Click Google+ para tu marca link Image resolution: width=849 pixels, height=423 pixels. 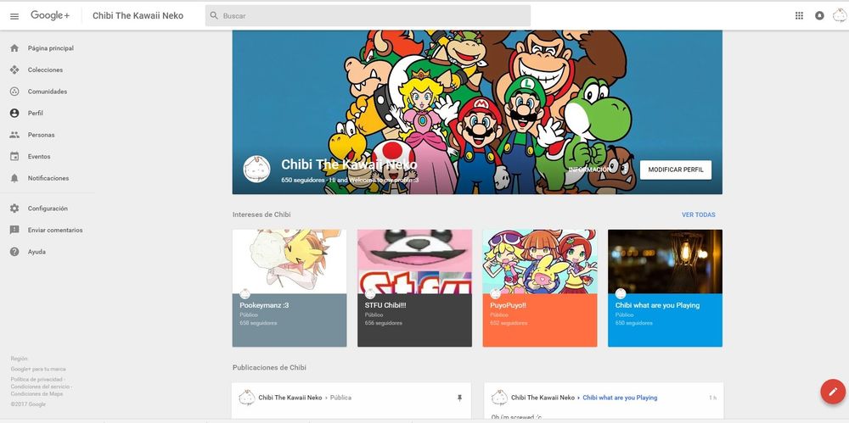(38, 369)
